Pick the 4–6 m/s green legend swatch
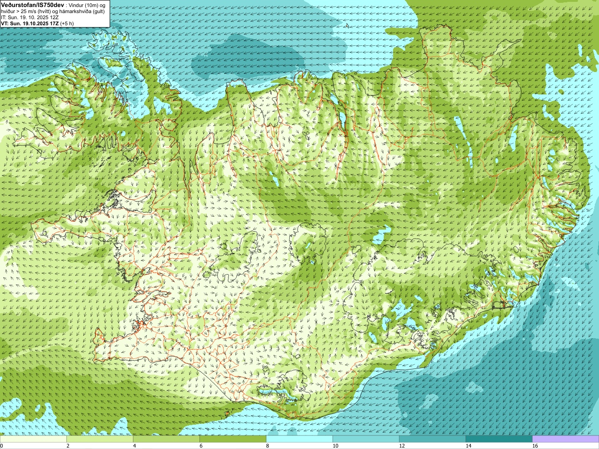 [166, 439]
